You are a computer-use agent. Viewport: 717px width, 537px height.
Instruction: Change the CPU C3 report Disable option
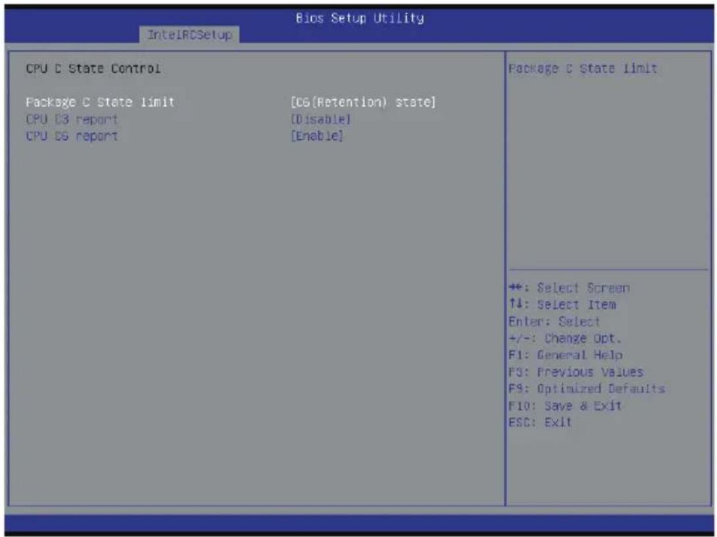(x=321, y=119)
